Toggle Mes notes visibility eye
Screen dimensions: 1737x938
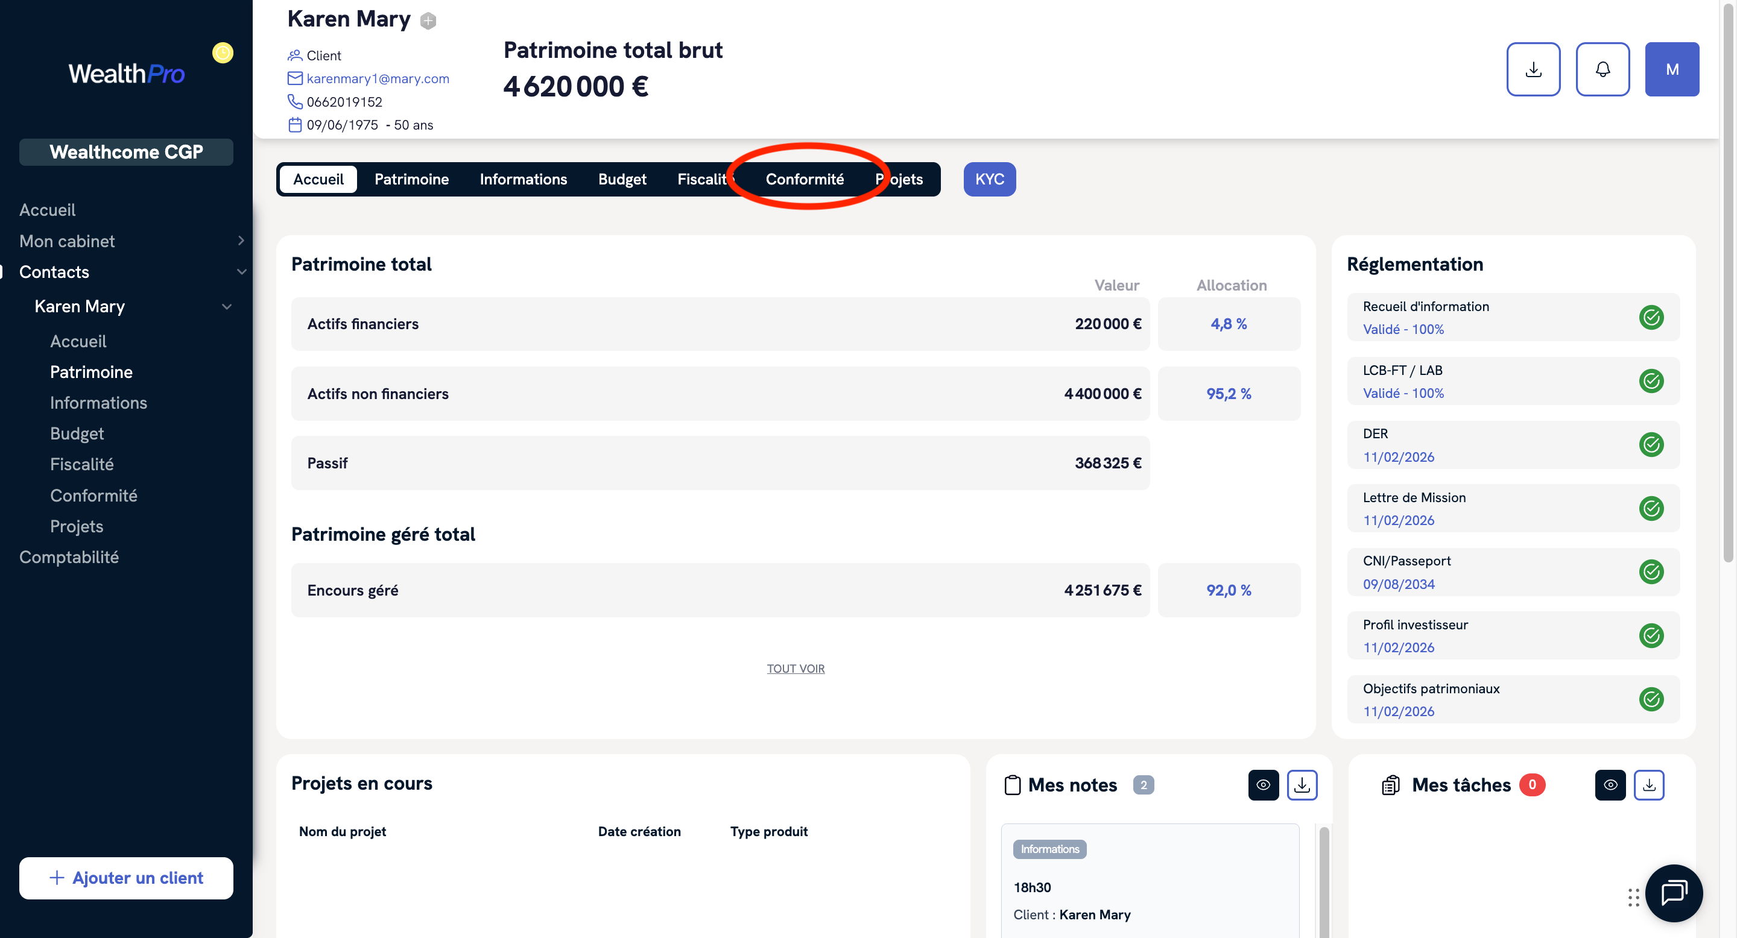[1263, 785]
